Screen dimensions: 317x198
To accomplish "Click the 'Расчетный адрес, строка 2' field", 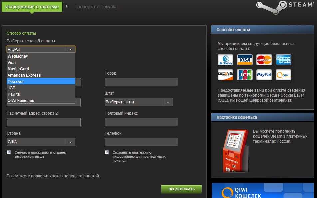I will coord(44,122).
